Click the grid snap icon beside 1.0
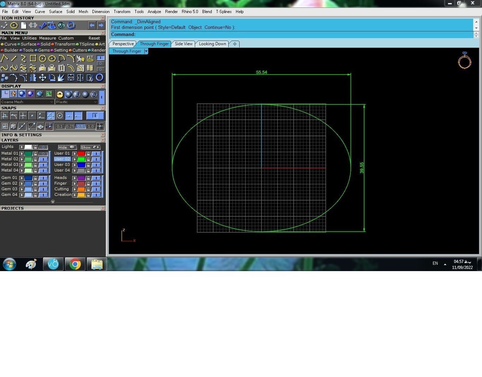482x377 pixels. [x=100, y=126]
